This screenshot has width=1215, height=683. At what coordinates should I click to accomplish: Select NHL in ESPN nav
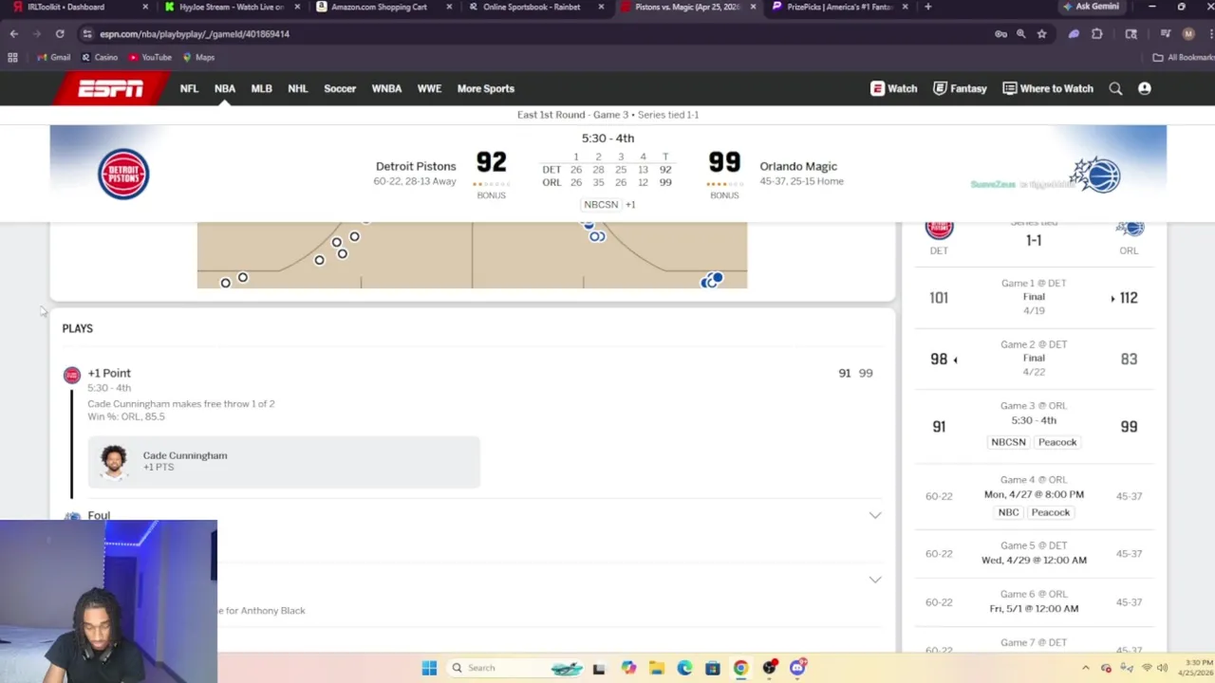click(x=298, y=88)
